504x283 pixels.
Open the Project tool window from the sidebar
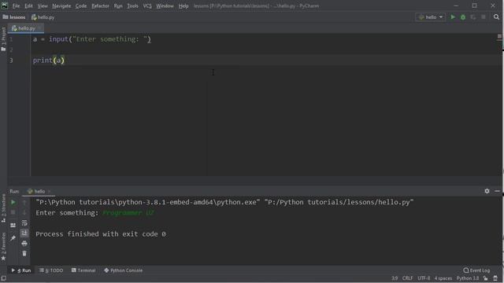tap(3, 39)
